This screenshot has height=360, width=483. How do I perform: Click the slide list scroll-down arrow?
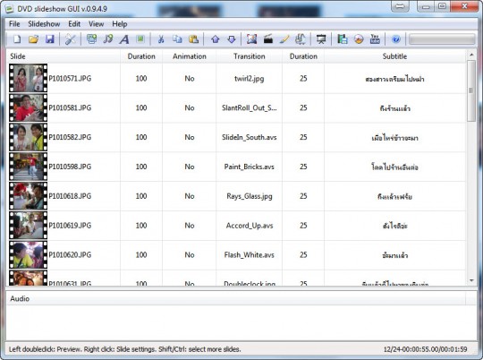pyautogui.click(x=471, y=280)
